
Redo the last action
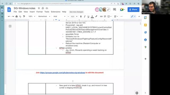(13, 16)
